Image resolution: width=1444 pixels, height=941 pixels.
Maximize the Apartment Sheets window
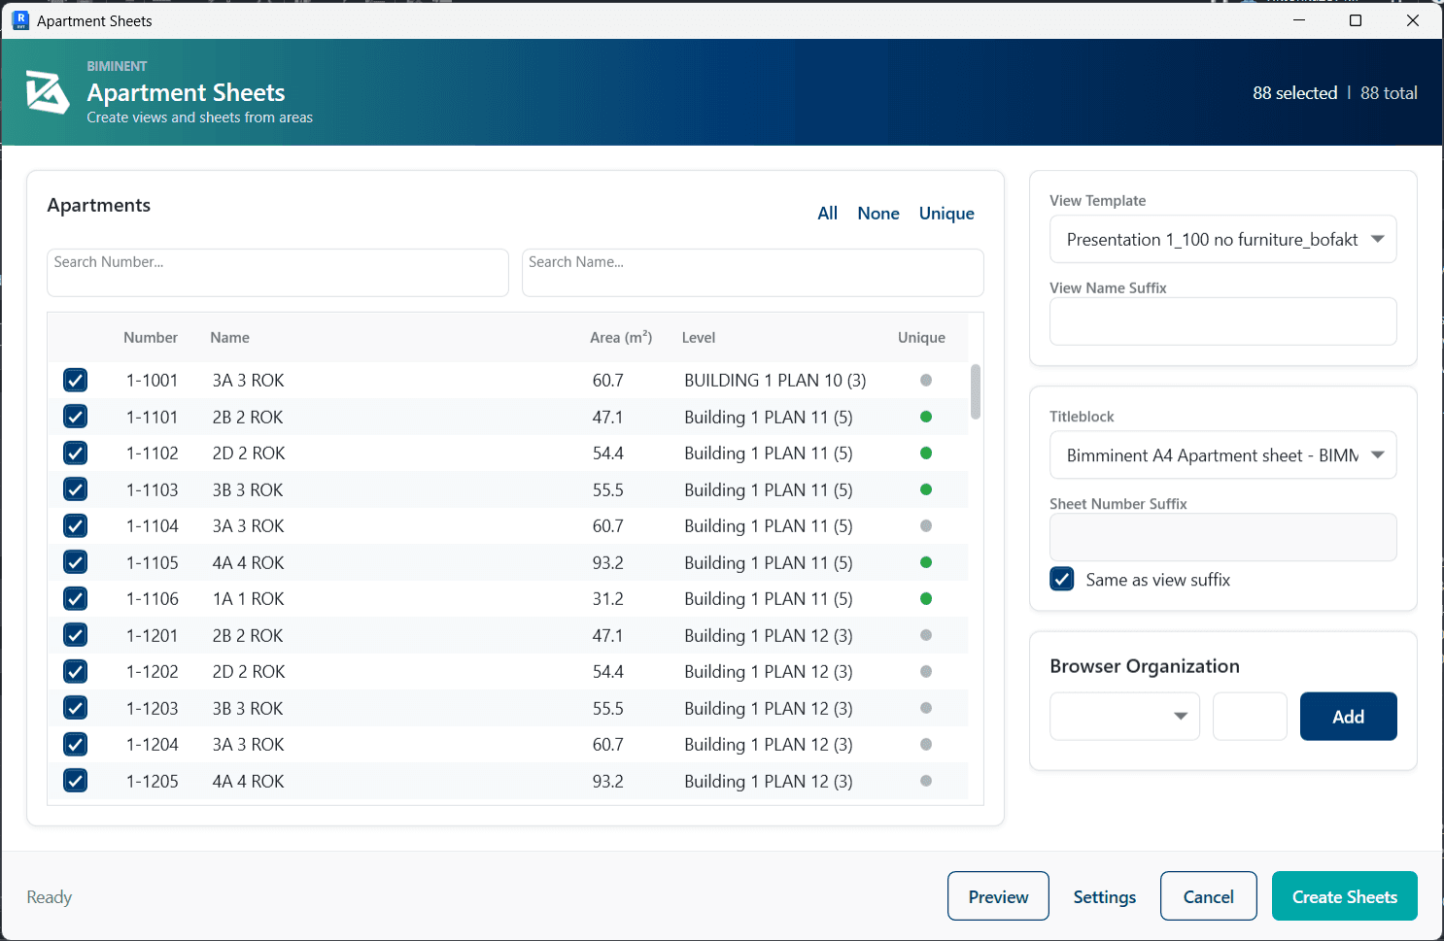coord(1356,20)
